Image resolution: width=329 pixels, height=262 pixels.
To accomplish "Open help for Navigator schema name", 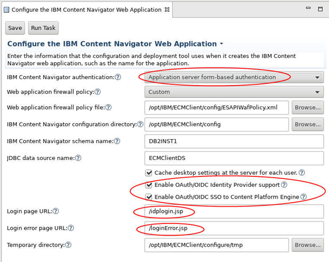I will click(x=117, y=141).
